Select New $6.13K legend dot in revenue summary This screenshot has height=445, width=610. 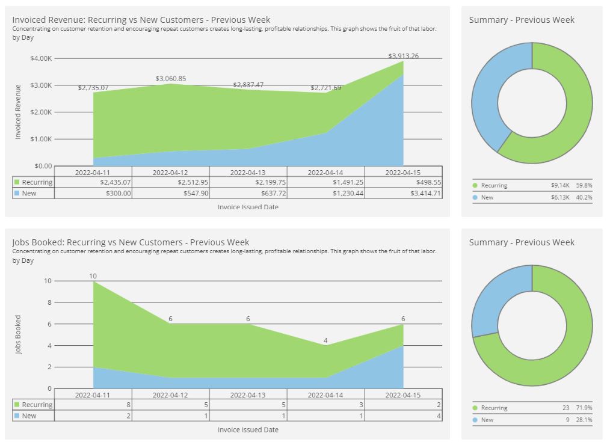click(x=475, y=197)
